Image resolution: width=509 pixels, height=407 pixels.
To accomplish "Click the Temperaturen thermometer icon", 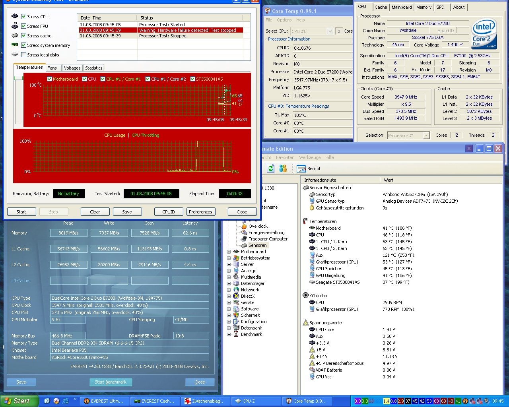I will (305, 221).
